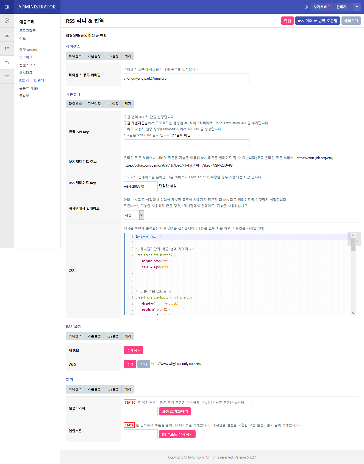364x464 pixels.
Task: Click the bulleted list sidebar icon
Action: coord(7,49)
